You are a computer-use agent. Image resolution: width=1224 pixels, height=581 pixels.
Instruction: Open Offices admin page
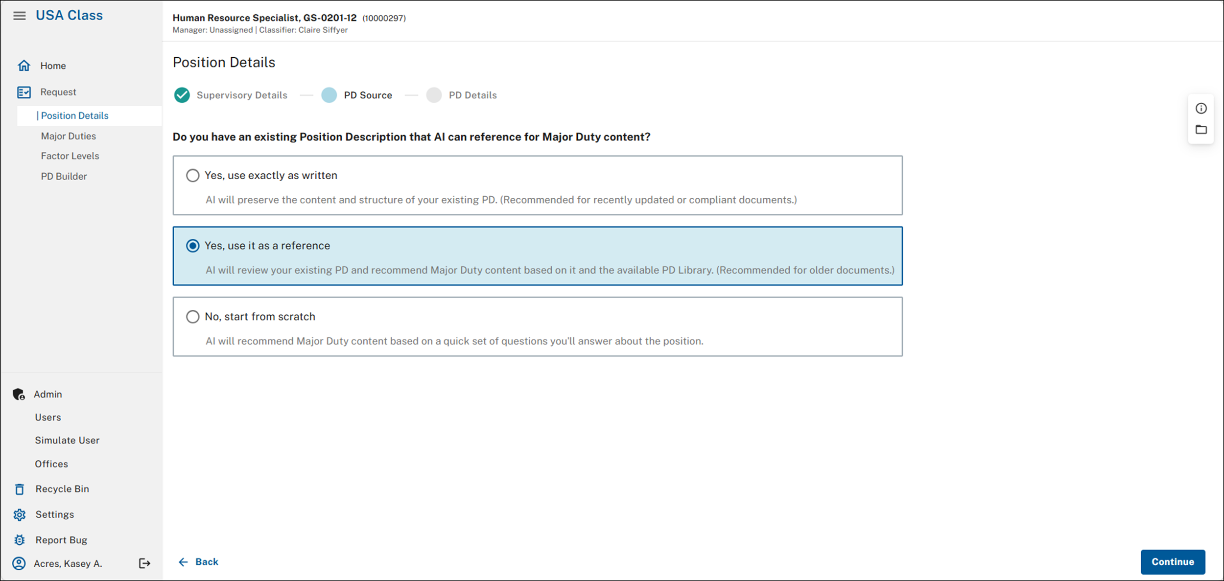[x=51, y=464]
